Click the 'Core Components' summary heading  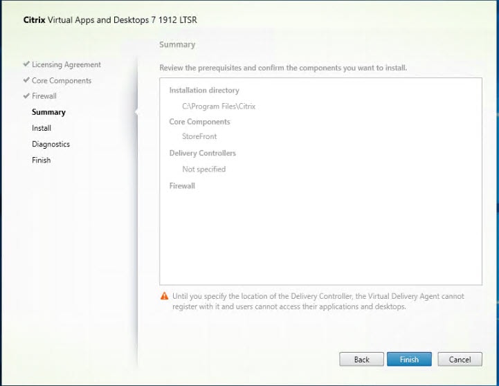tap(199, 122)
